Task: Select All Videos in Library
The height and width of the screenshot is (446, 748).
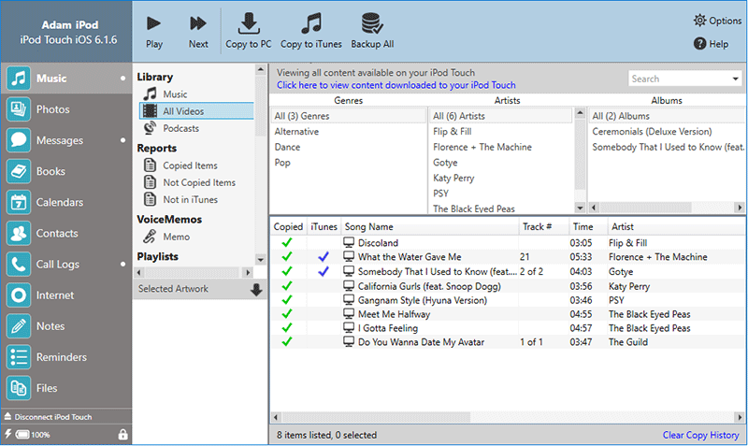Action: [196, 111]
